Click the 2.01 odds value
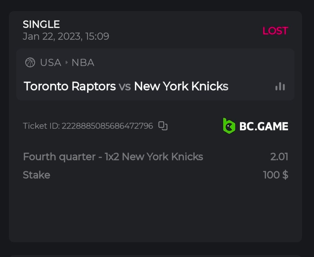Screen dimensions: 314x257 (x=279, y=156)
